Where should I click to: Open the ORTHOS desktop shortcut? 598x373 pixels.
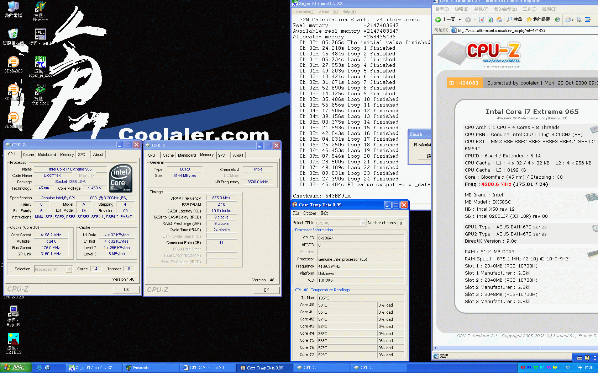(14, 344)
